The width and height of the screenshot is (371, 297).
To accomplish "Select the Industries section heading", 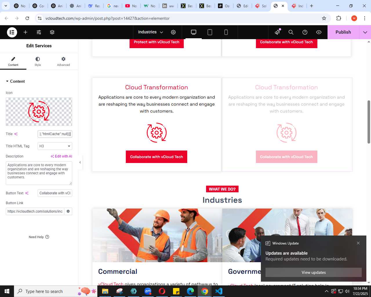I will pyautogui.click(x=222, y=200).
